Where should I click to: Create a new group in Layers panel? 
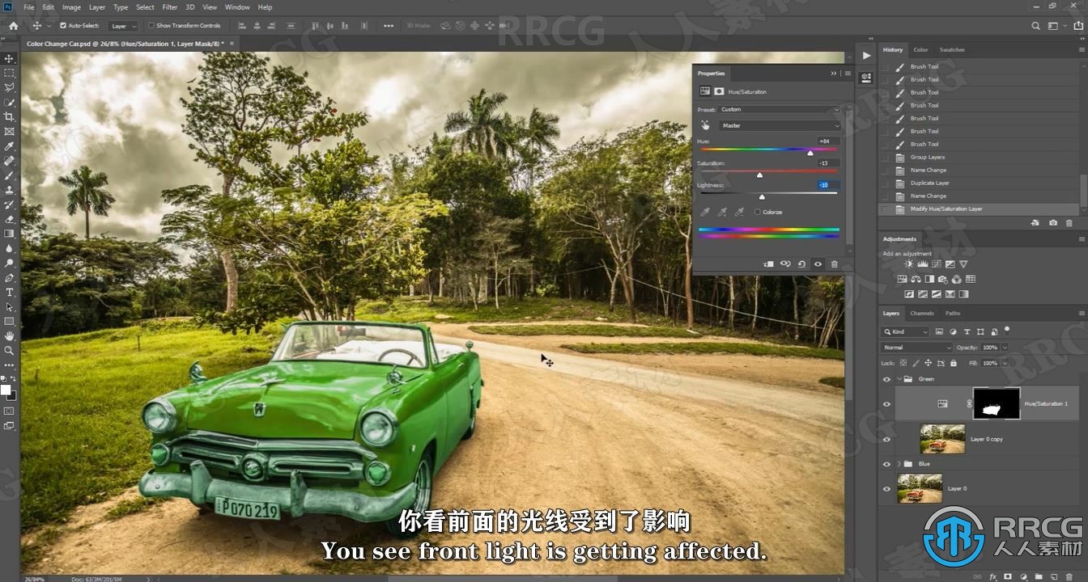coord(1039,576)
